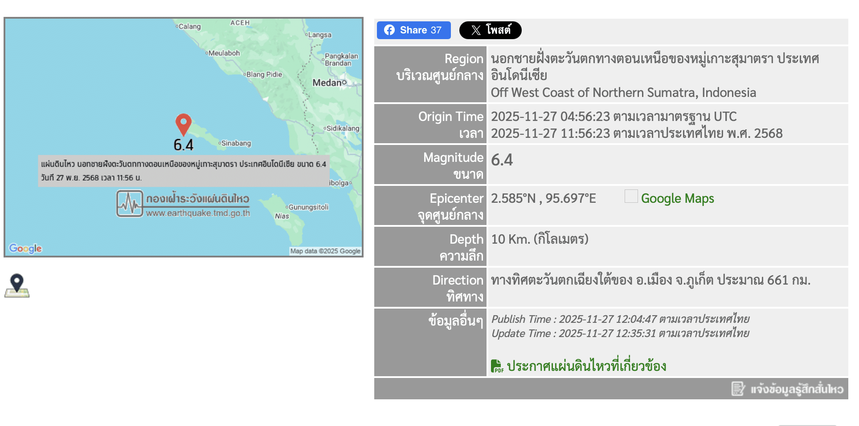Click the gray earthquake caption on map
859x426 pixels.
(184, 171)
